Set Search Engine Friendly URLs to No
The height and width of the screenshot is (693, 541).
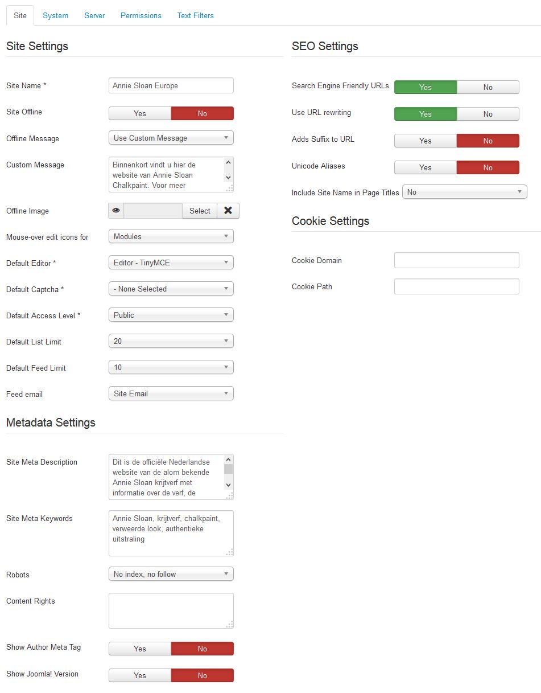tap(488, 87)
